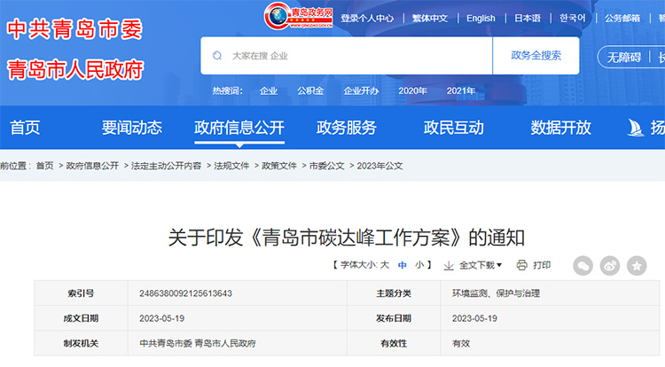
Task: Click the search magnifier icon
Action: [217, 56]
